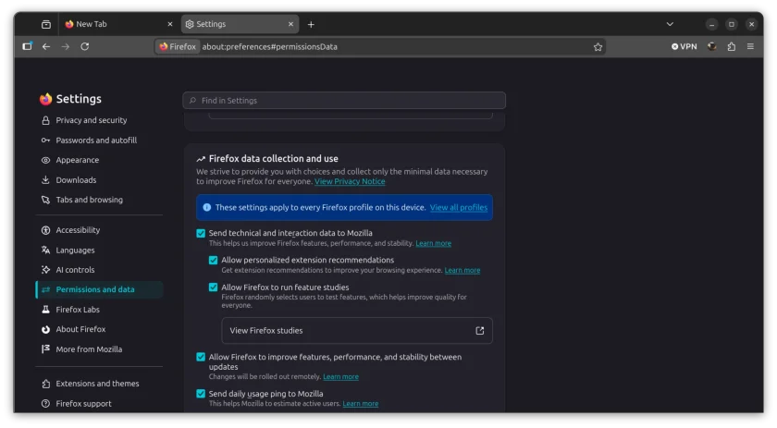Click the accessibility icon in the sidebar

coord(45,230)
